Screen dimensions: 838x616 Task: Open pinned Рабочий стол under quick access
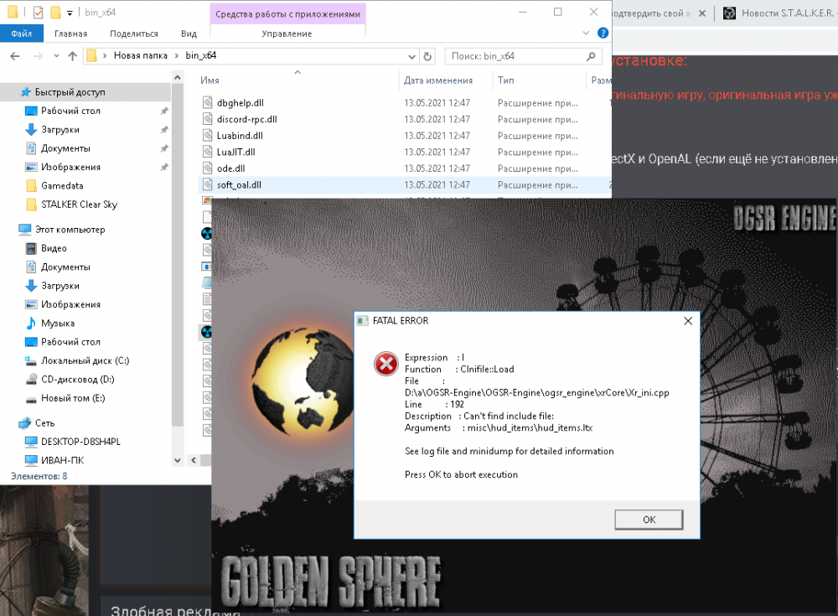(x=70, y=111)
